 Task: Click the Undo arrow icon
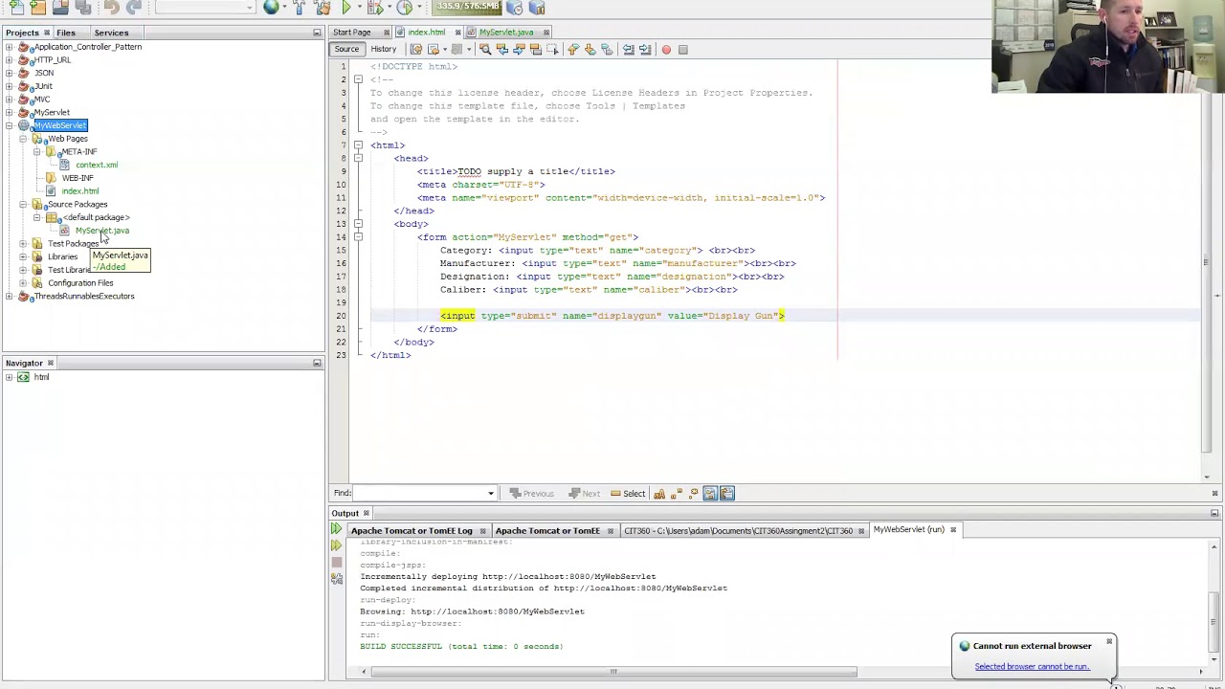tap(111, 8)
